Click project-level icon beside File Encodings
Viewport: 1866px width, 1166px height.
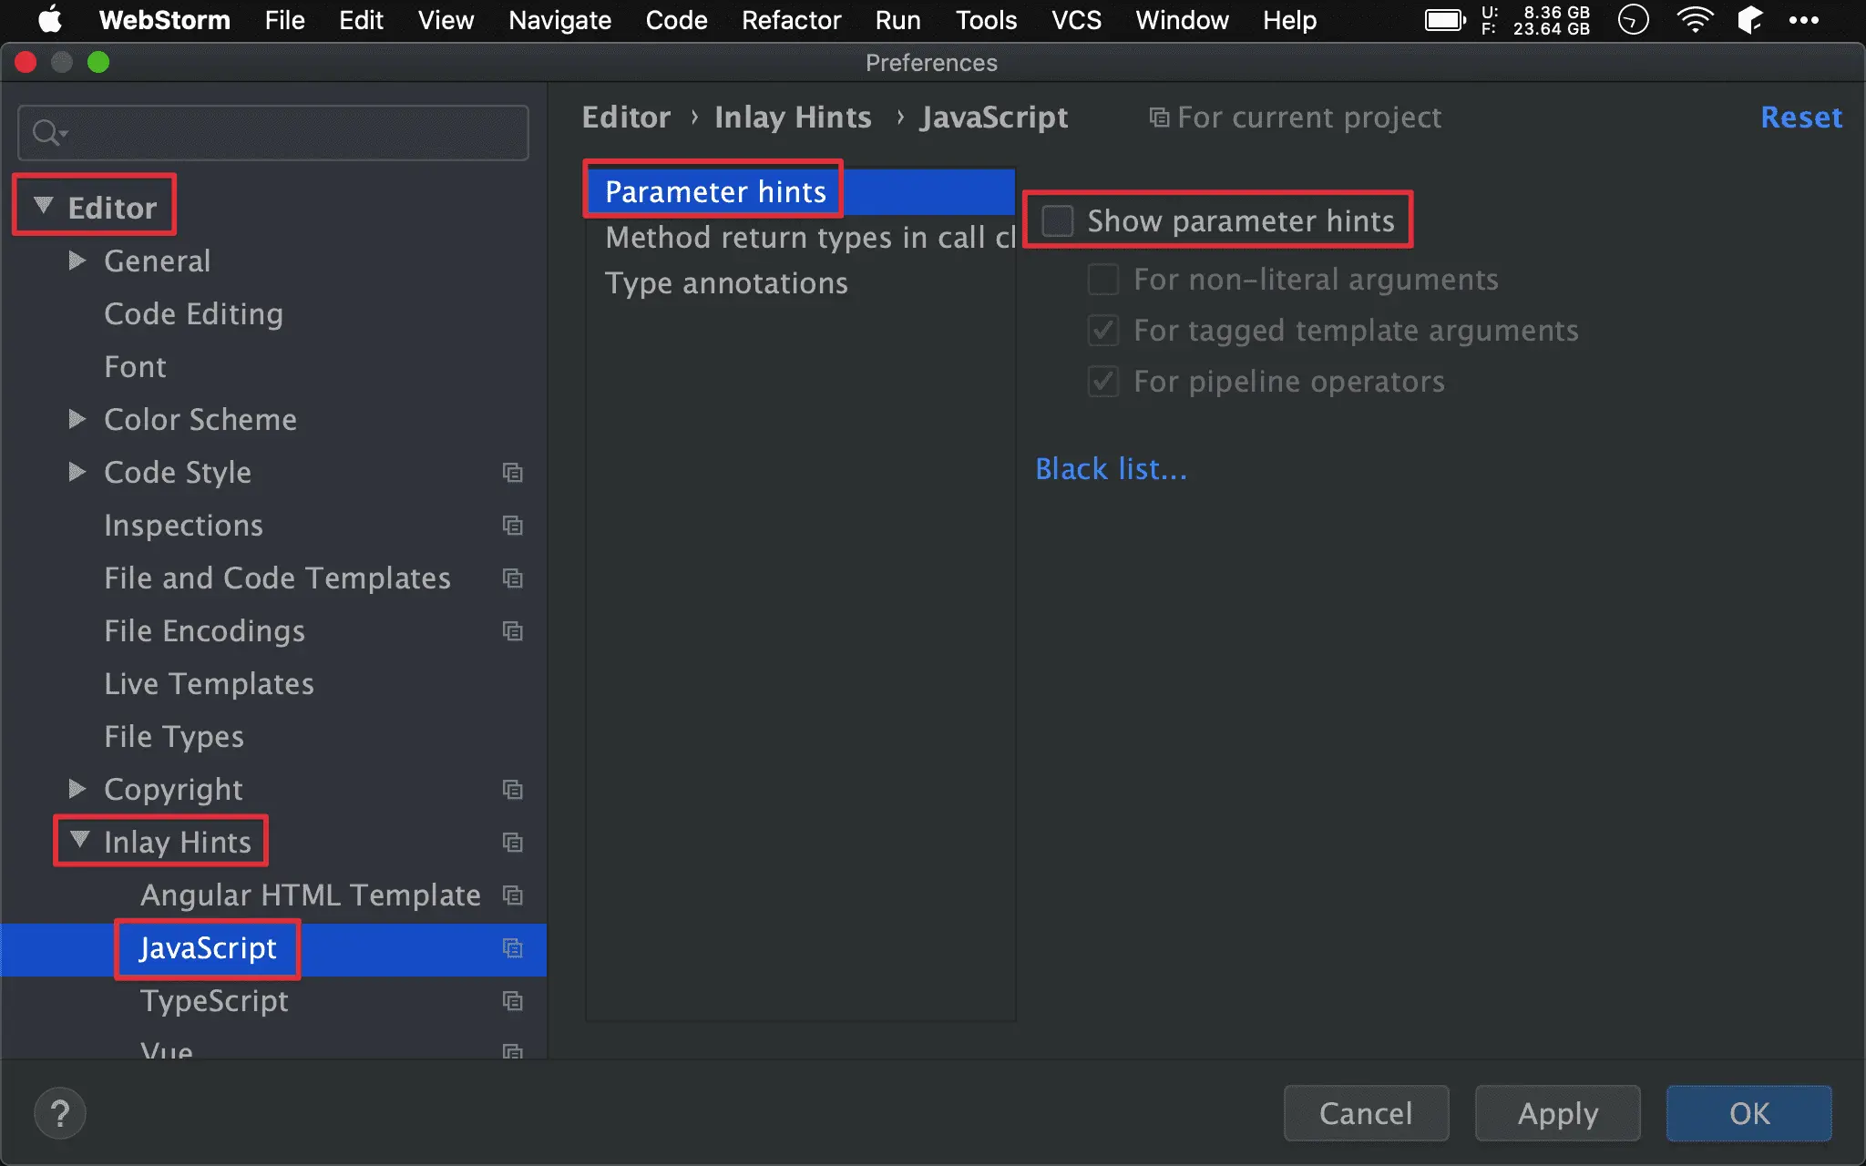point(512,630)
